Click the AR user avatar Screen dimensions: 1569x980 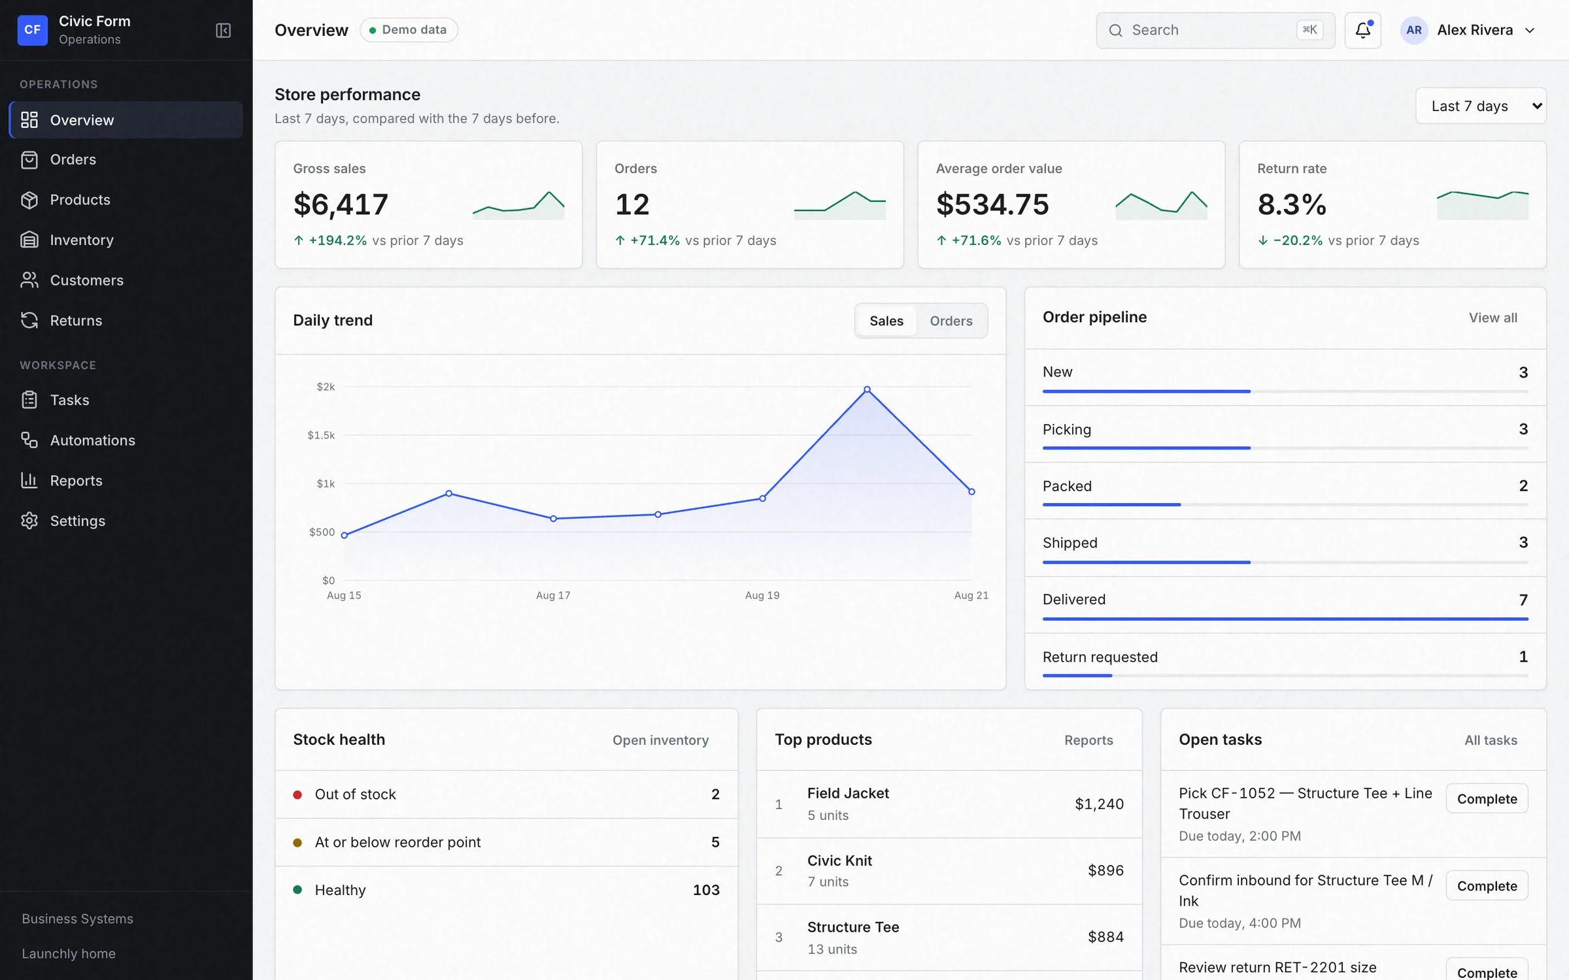click(1413, 30)
